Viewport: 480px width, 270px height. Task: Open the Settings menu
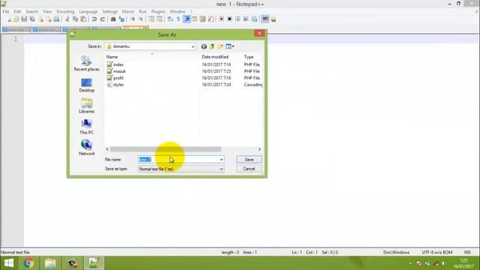(x=109, y=12)
